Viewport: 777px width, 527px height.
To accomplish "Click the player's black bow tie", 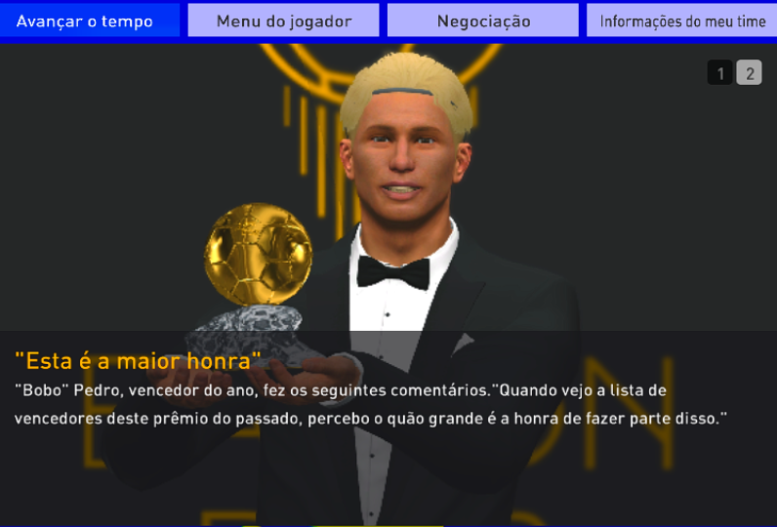I will pyautogui.click(x=393, y=272).
